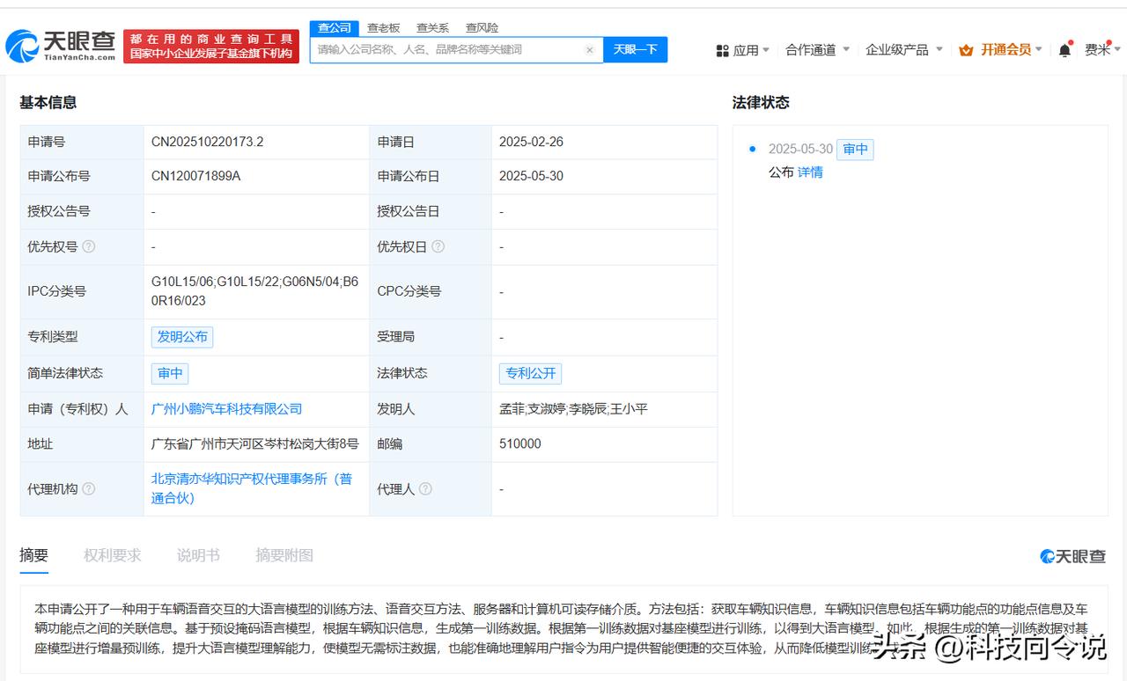Select publication number CN120071899A
1127x681 pixels.
tap(196, 176)
